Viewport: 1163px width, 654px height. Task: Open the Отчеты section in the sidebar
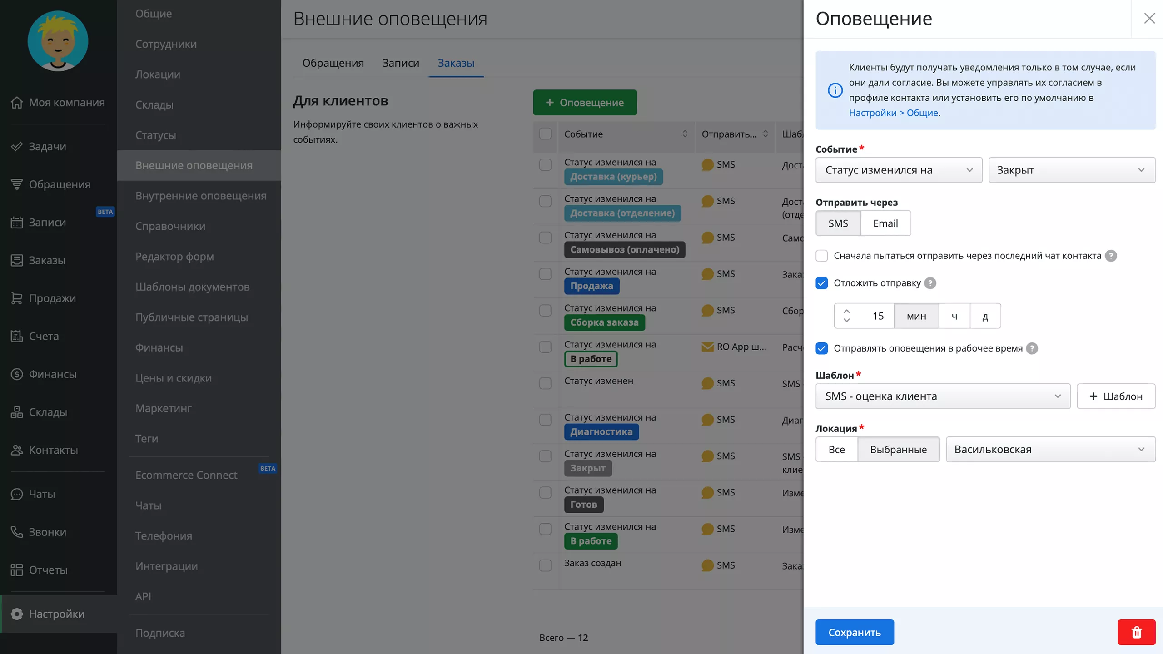point(48,570)
